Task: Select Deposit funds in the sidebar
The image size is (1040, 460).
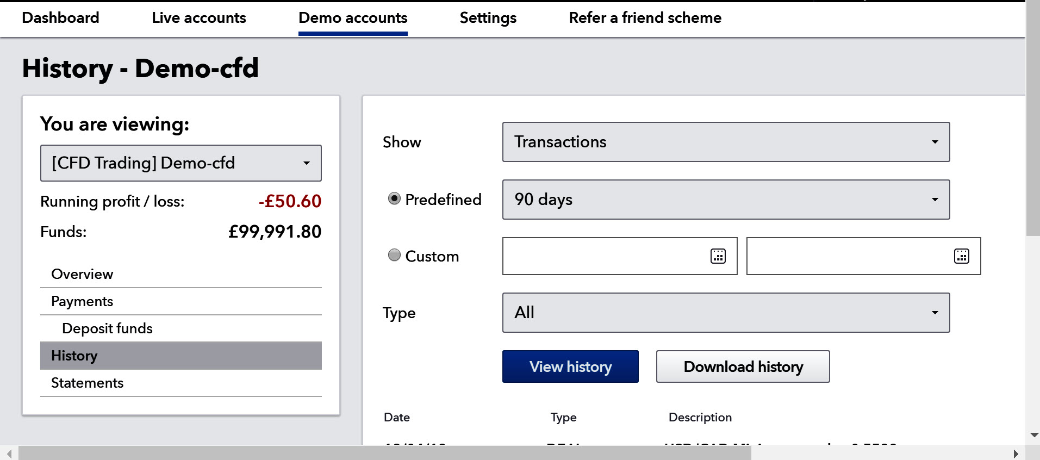Action: click(x=107, y=328)
